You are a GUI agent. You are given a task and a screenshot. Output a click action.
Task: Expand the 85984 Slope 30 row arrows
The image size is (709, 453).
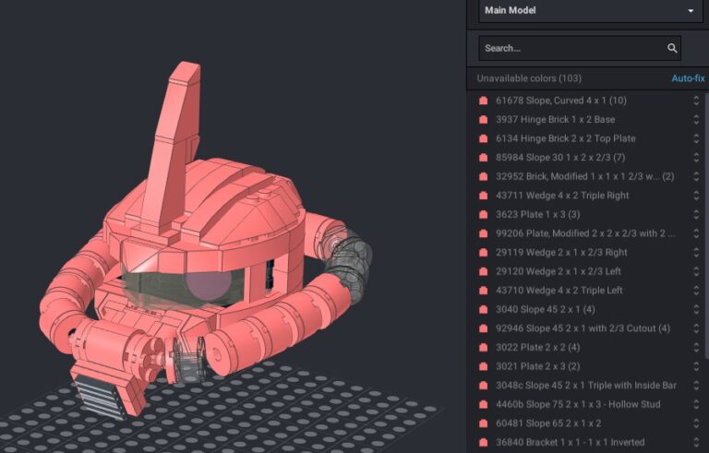696,158
